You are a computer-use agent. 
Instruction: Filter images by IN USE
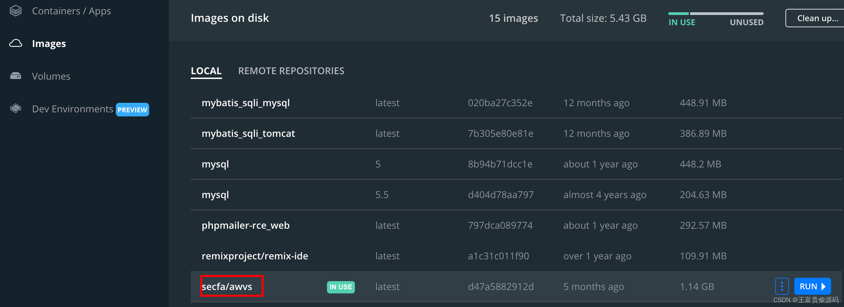(x=682, y=22)
